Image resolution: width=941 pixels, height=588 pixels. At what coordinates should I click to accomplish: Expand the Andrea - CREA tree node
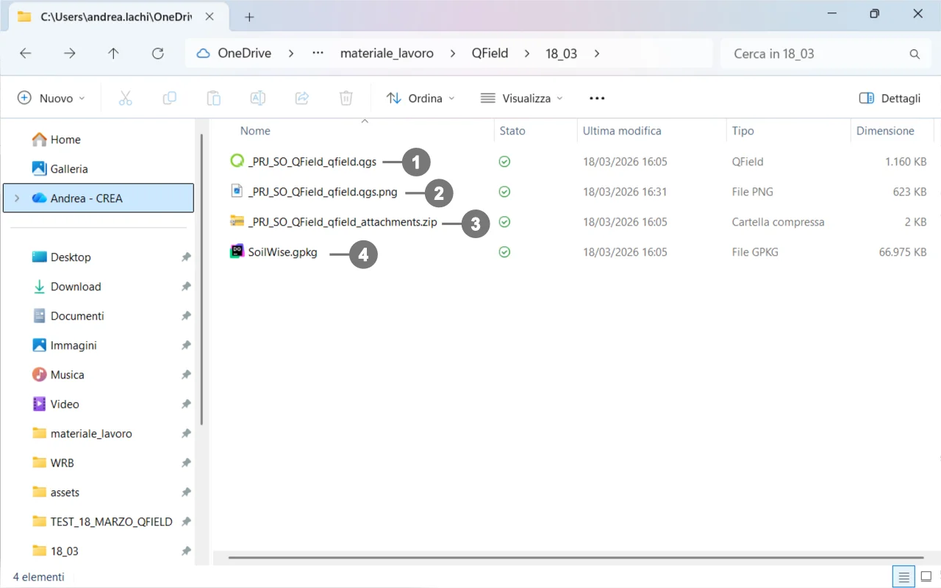click(17, 198)
